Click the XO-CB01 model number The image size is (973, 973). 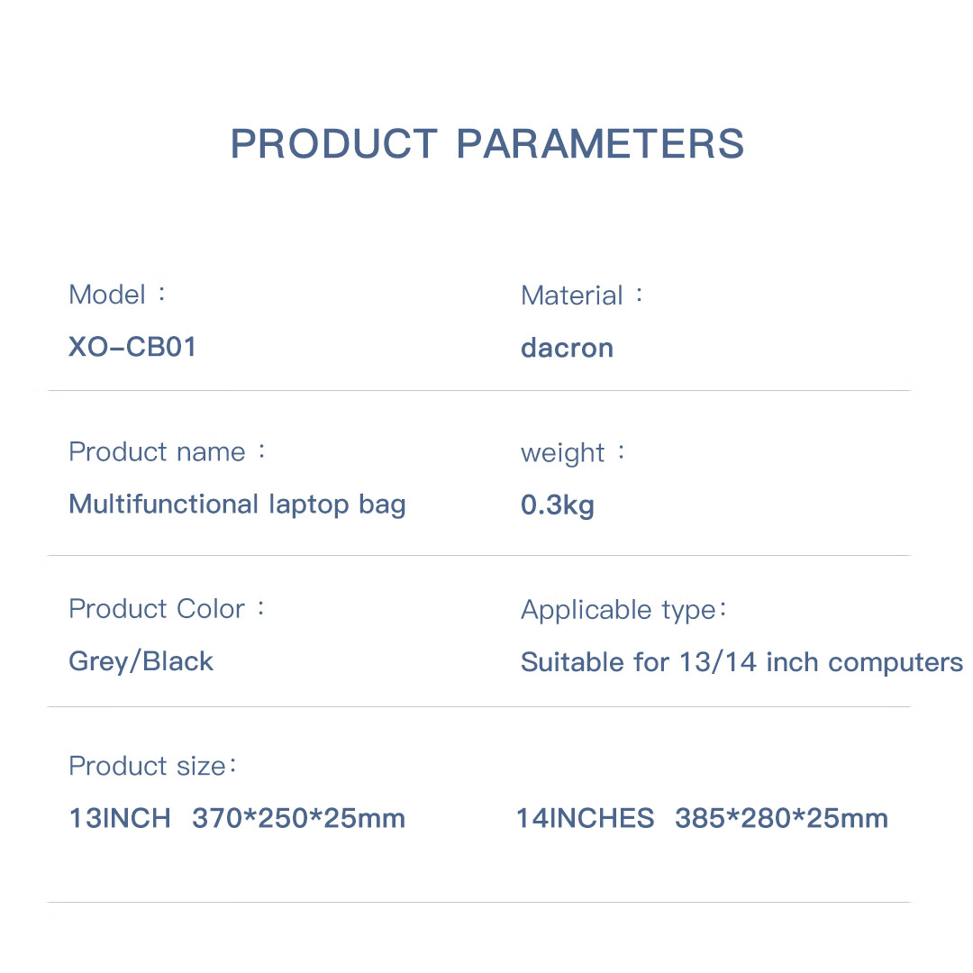point(132,347)
